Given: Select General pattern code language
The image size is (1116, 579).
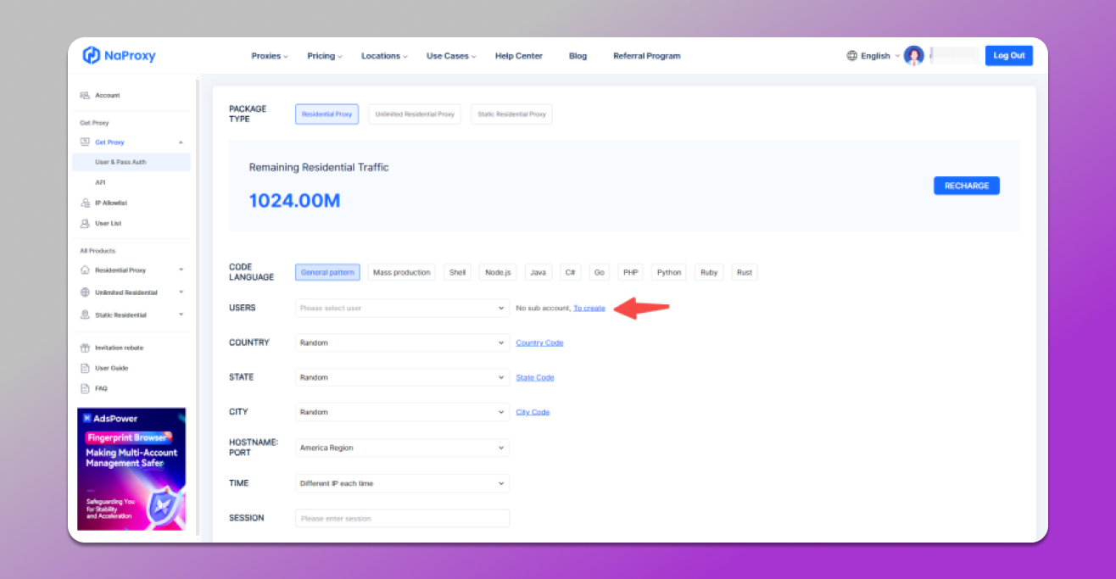Looking at the screenshot, I should tap(327, 272).
